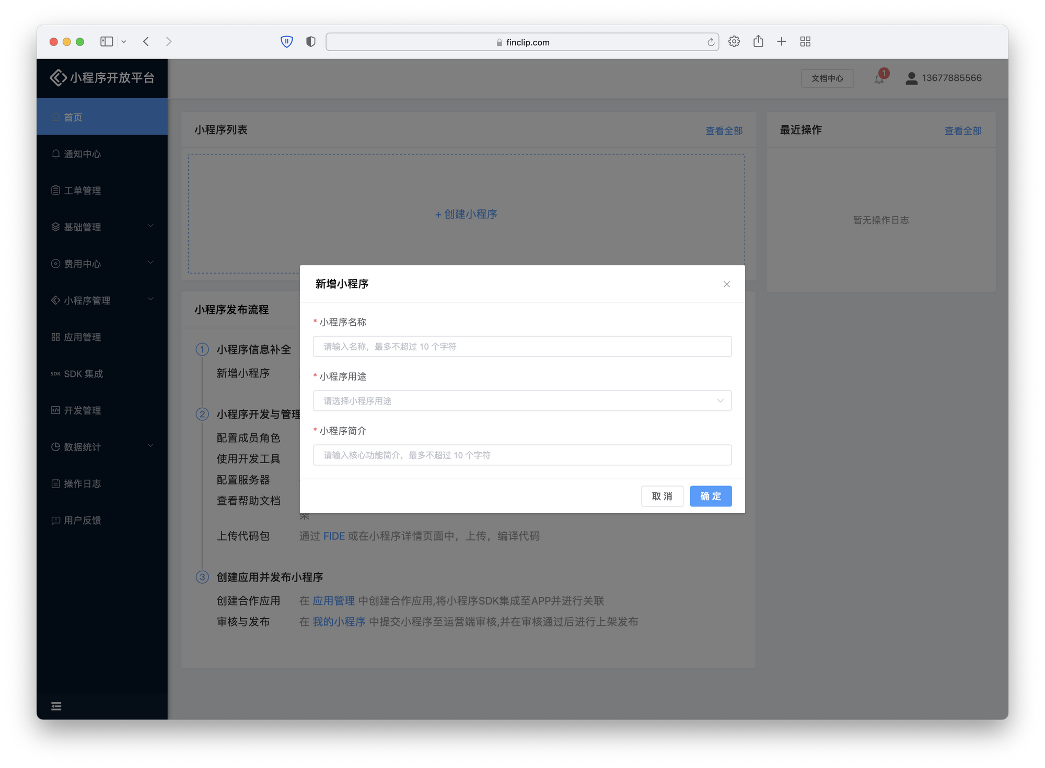Open the 小程序用途 dropdown

coord(522,401)
